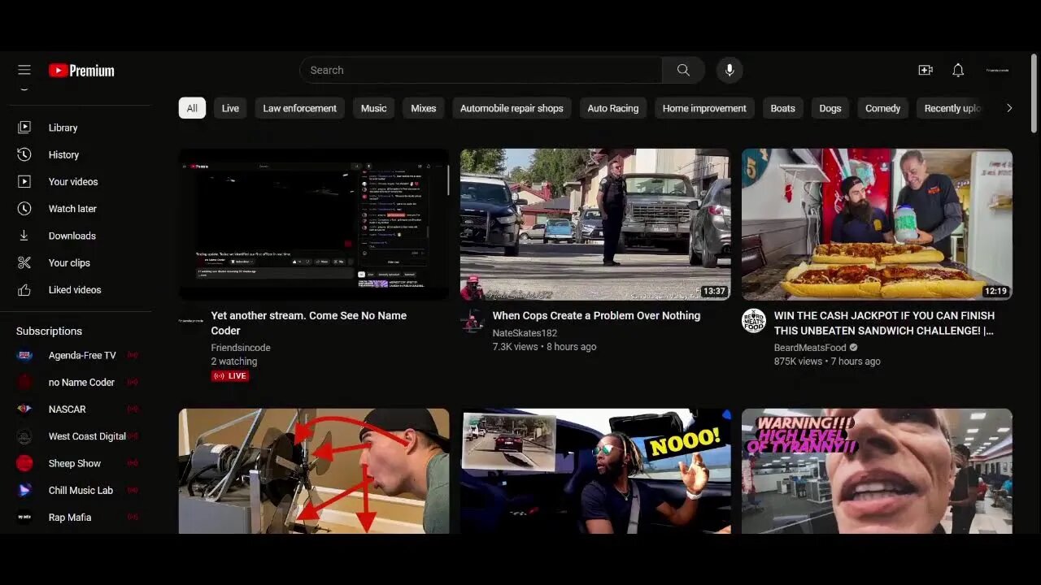Select the Boats filter chip

click(782, 108)
